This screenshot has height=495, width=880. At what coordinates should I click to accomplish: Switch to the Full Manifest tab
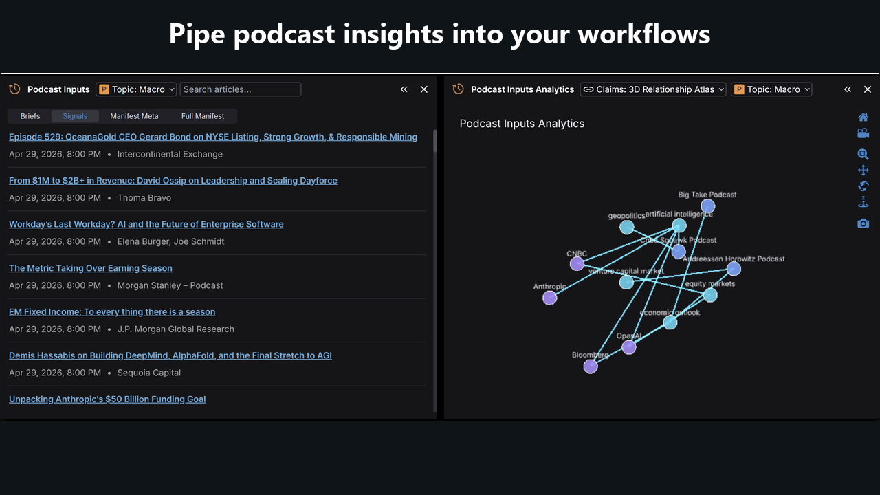pos(203,116)
